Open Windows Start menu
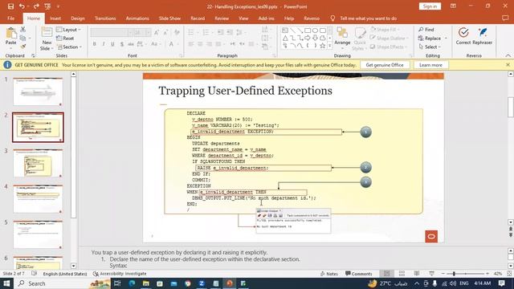Screen dimensions: 514x289 6,283
